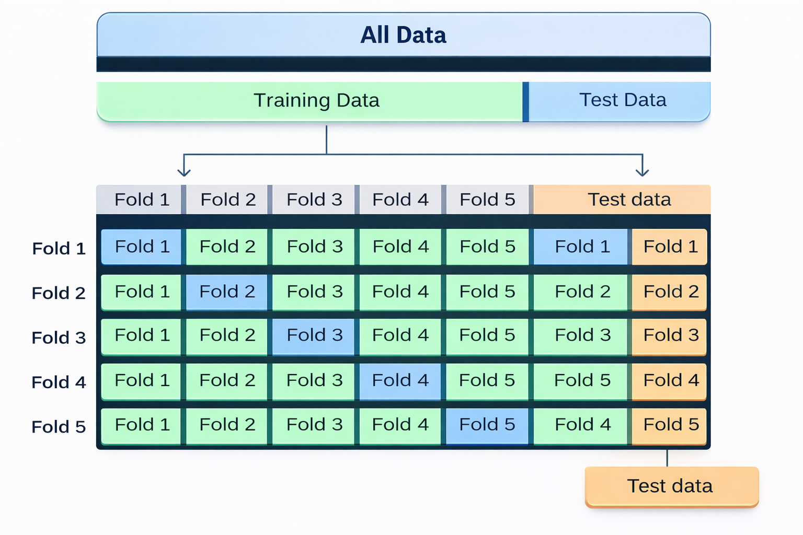Select the All Data banner
Image resolution: width=803 pixels, height=535 pixels.
tap(403, 35)
